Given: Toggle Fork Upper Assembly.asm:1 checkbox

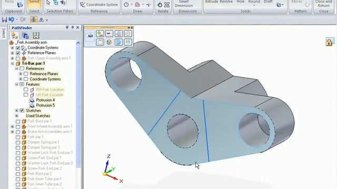Looking at the screenshot, I should 18,58.
